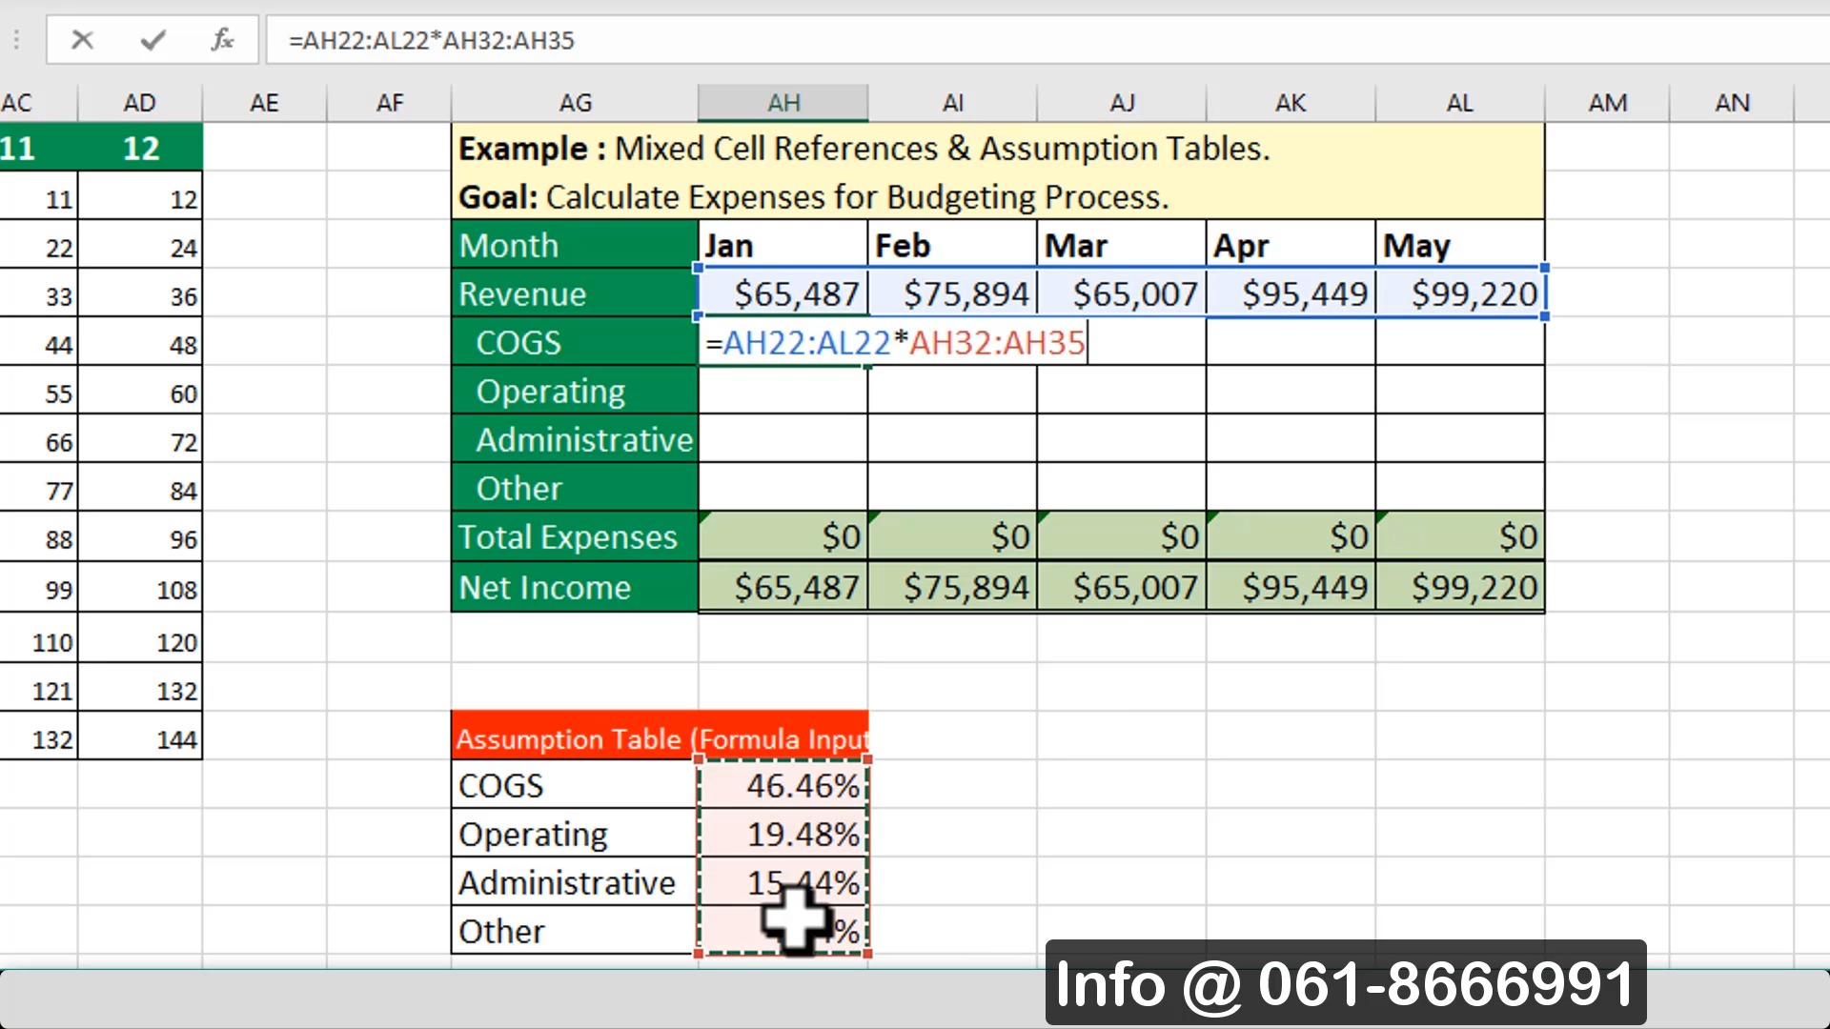Click the green header cell showing 12
Screen dimensions: 1830x1029
coord(140,147)
